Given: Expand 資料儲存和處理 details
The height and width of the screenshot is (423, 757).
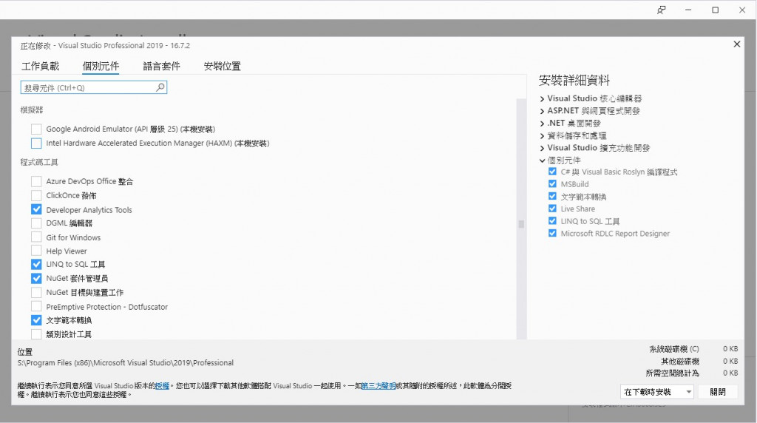Looking at the screenshot, I should click(x=542, y=135).
